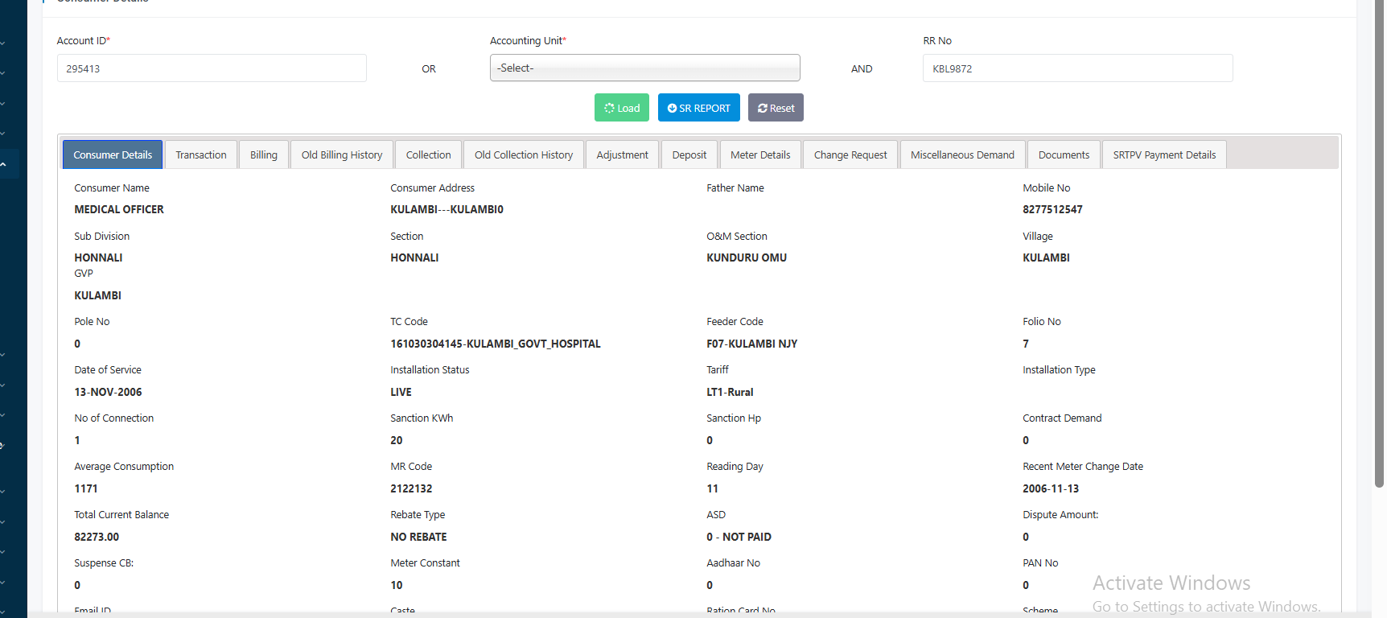View the Old Billing History tab
This screenshot has width=1387, height=618.
pyautogui.click(x=342, y=155)
